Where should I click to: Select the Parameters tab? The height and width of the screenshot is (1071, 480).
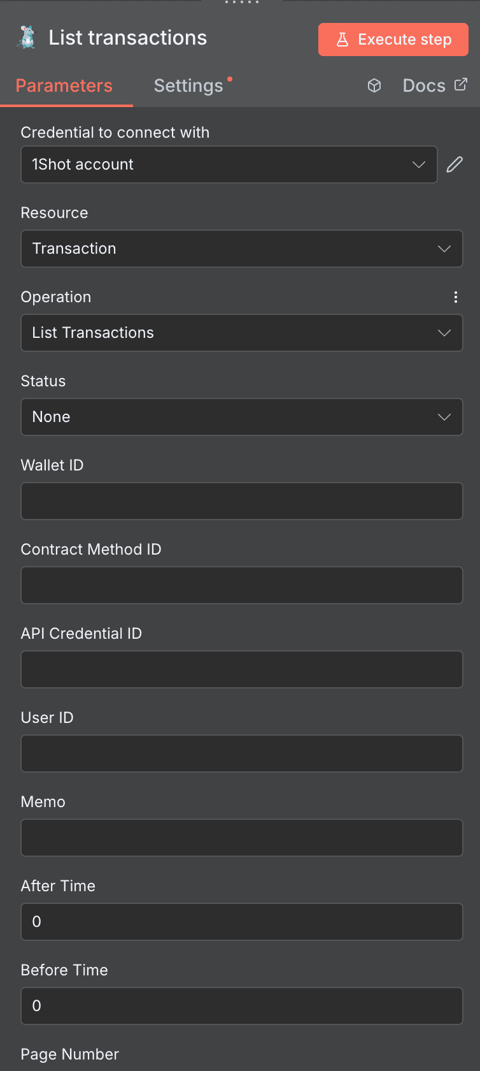pyautogui.click(x=64, y=85)
